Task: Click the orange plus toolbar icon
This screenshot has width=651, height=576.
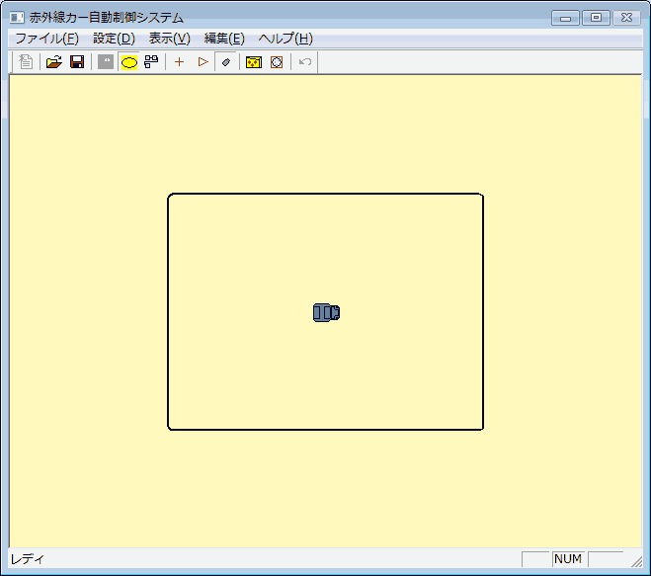Action: click(x=179, y=62)
